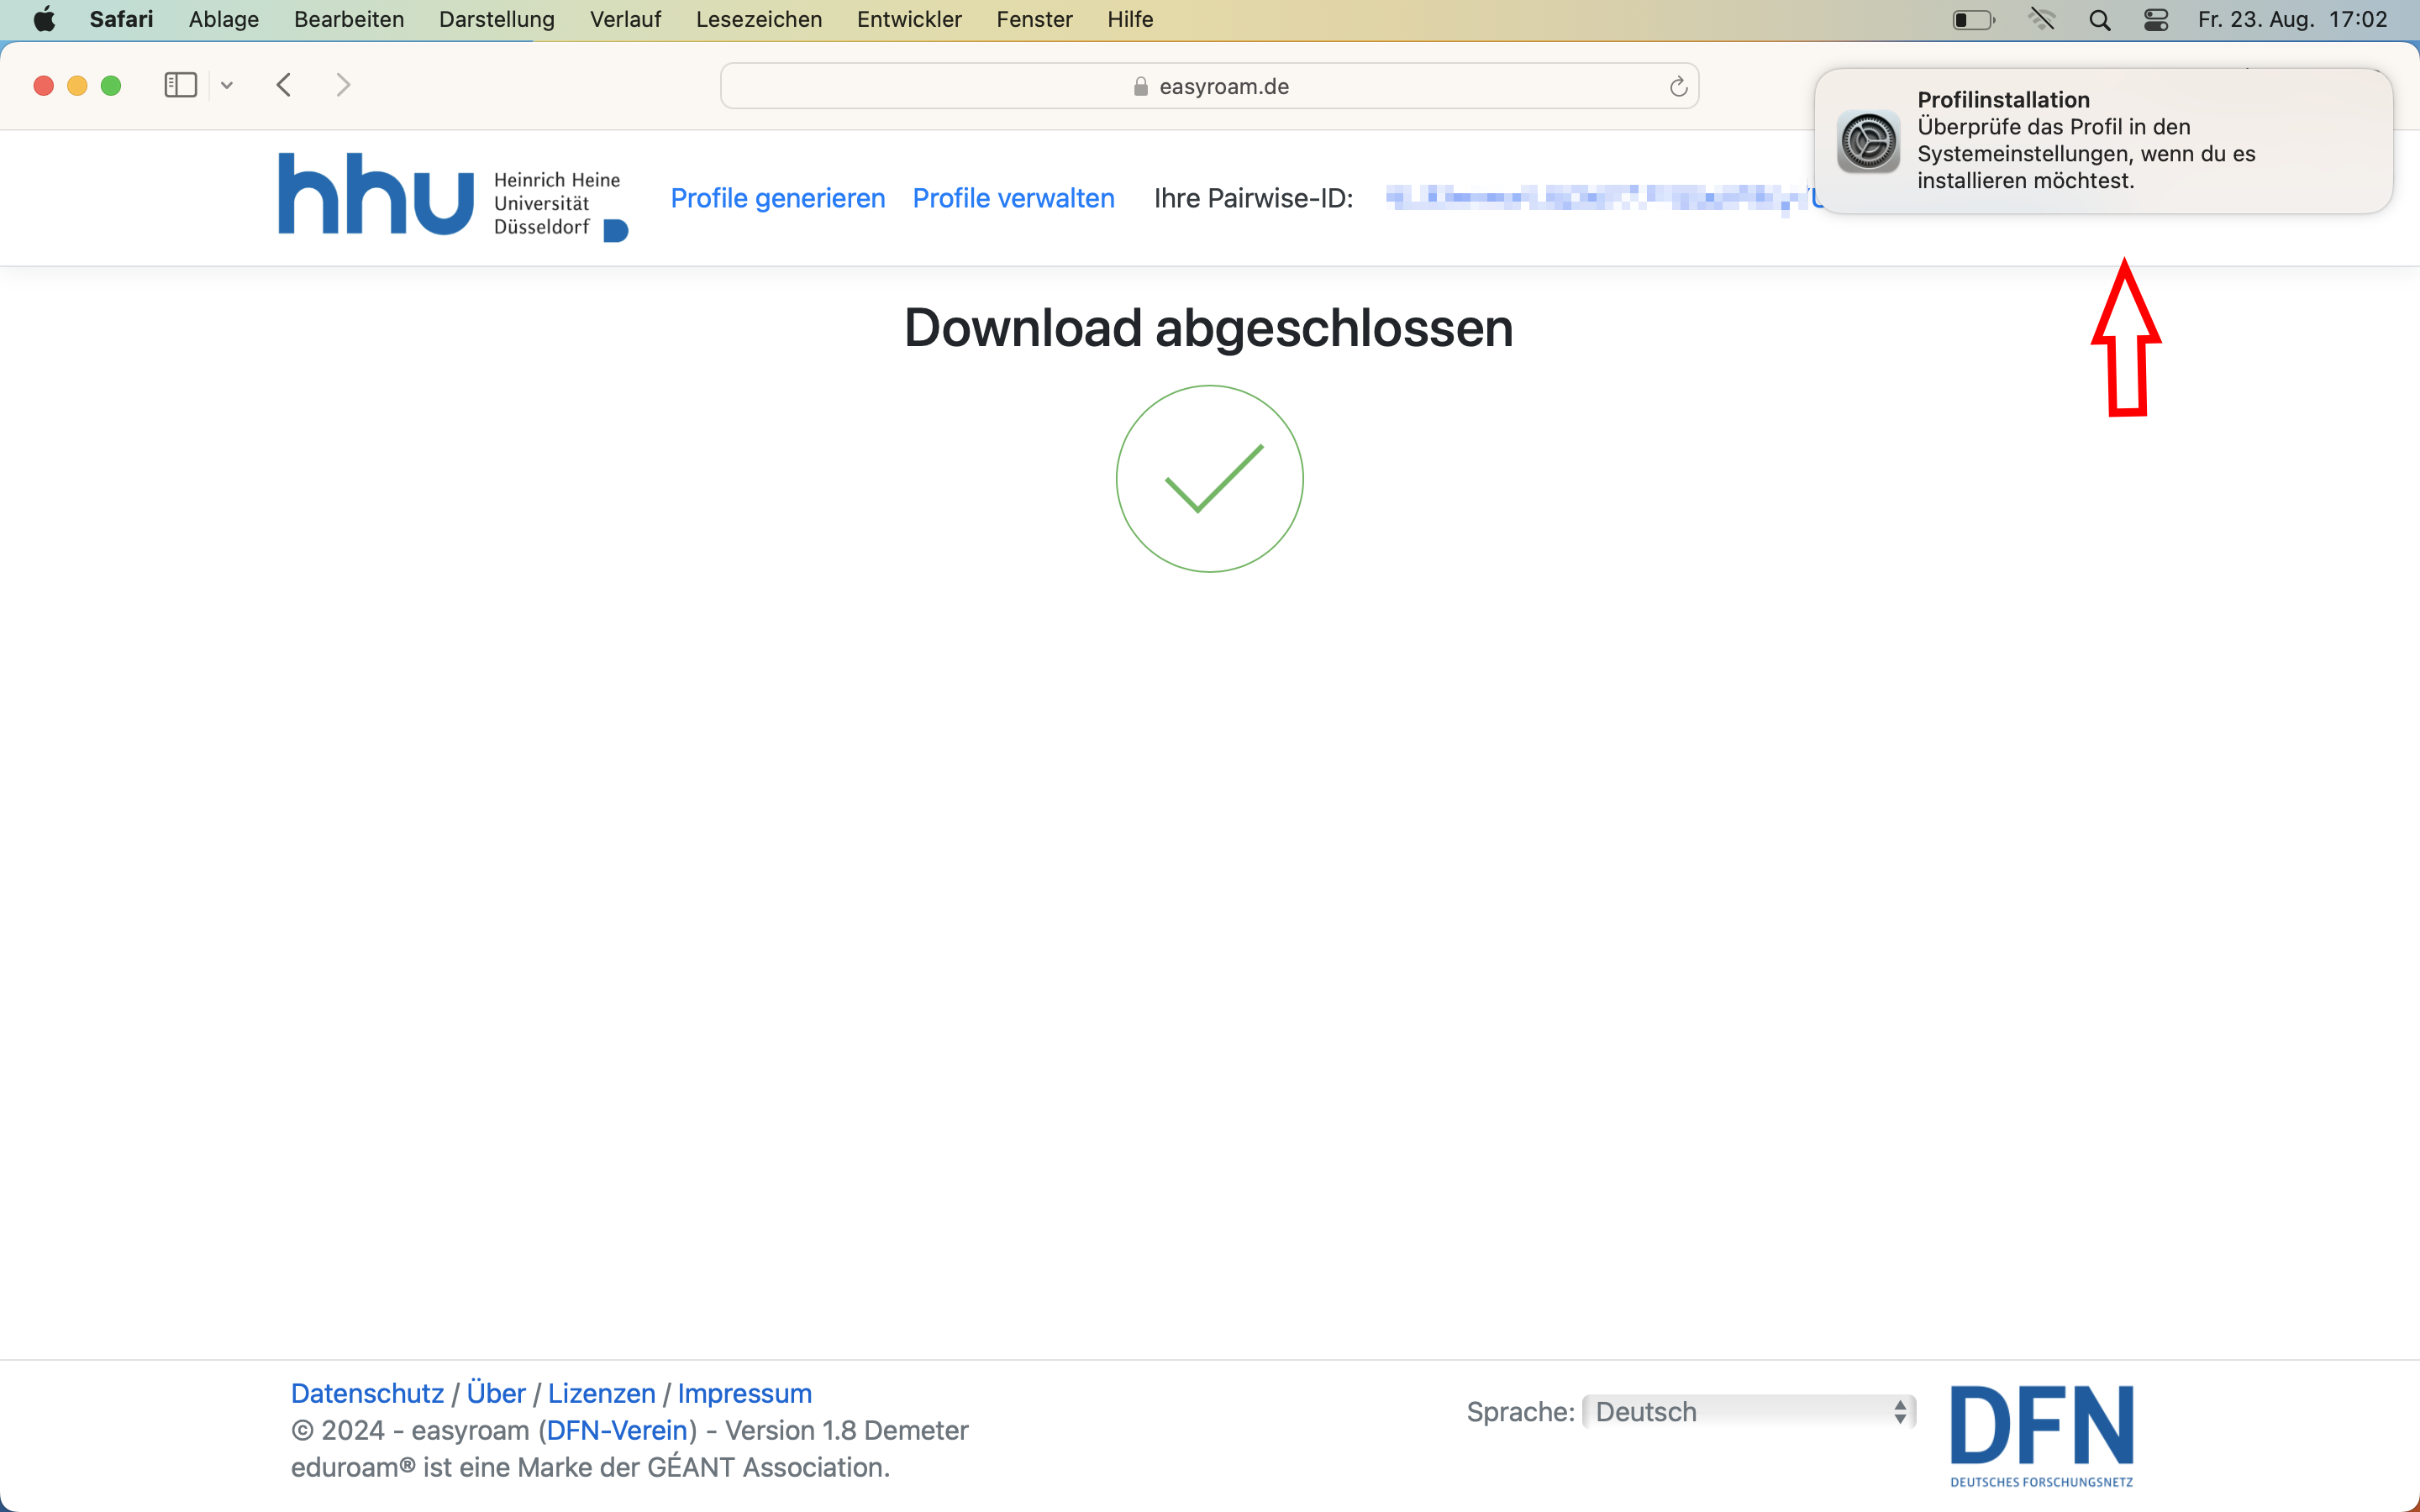The image size is (2420, 1512).
Task: Open the Bearbeiten menu
Action: click(x=349, y=19)
